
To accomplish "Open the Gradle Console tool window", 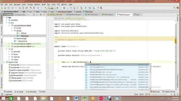I will (x=169, y=92).
